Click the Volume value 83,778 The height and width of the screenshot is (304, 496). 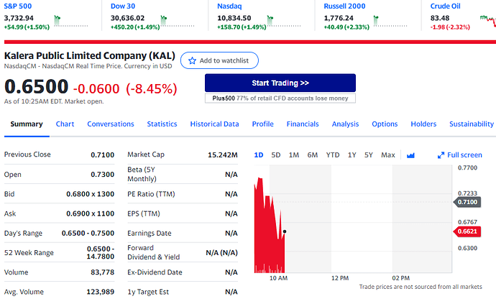103,272
